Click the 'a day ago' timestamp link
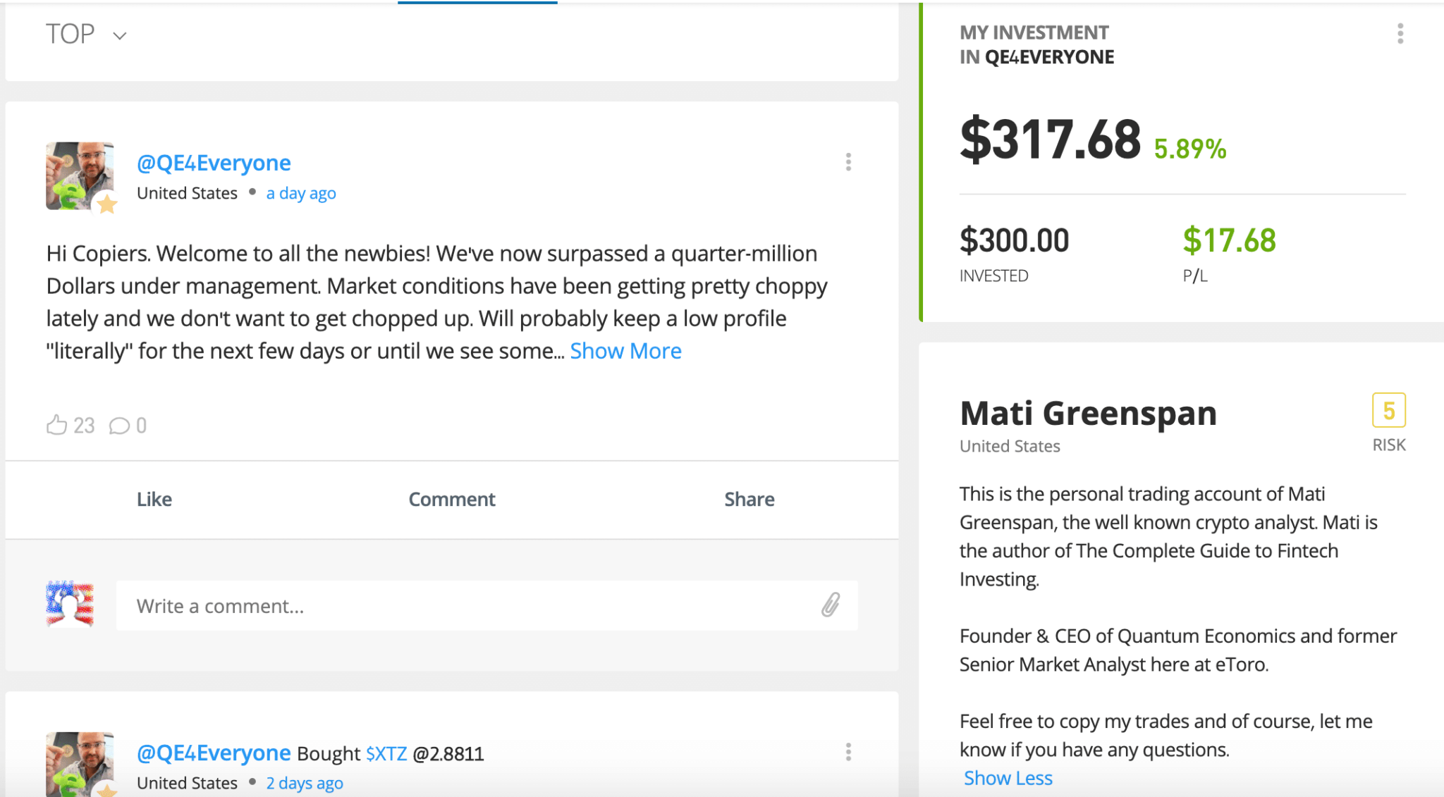This screenshot has width=1444, height=797. 301,193
